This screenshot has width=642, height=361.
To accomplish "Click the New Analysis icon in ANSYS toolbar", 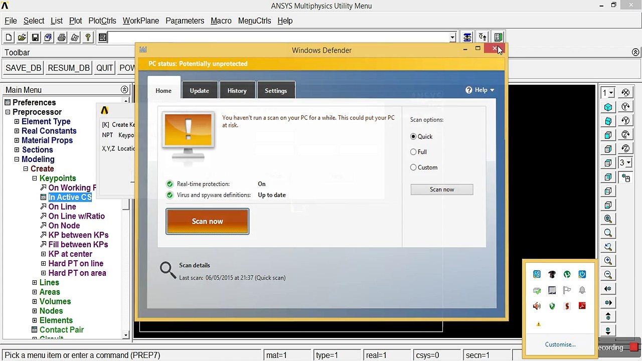I will coord(9,38).
